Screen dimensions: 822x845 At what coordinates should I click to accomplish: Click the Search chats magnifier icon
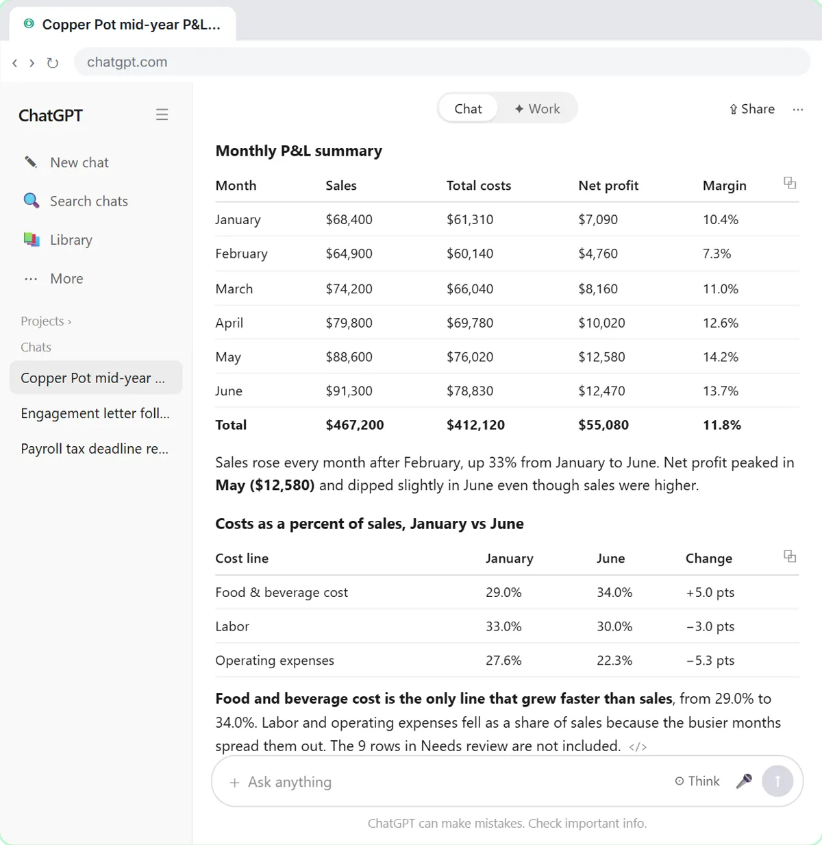(x=31, y=201)
